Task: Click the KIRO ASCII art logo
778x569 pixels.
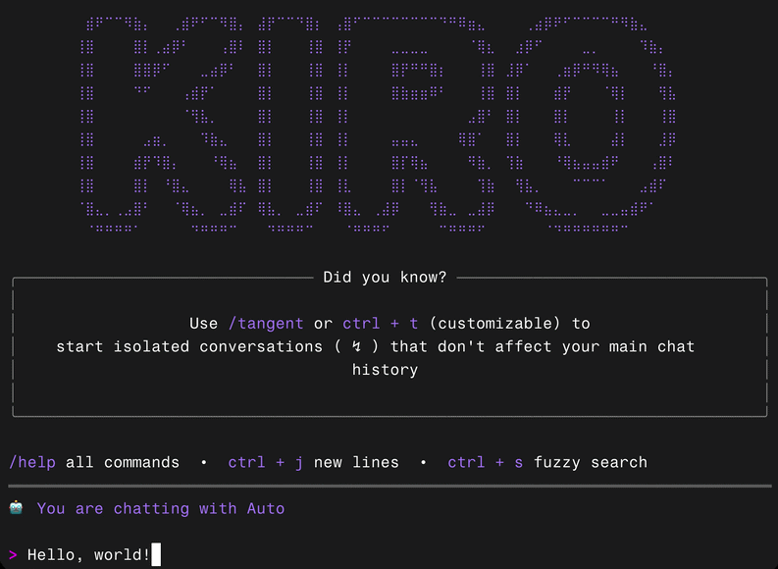Action: (x=378, y=125)
